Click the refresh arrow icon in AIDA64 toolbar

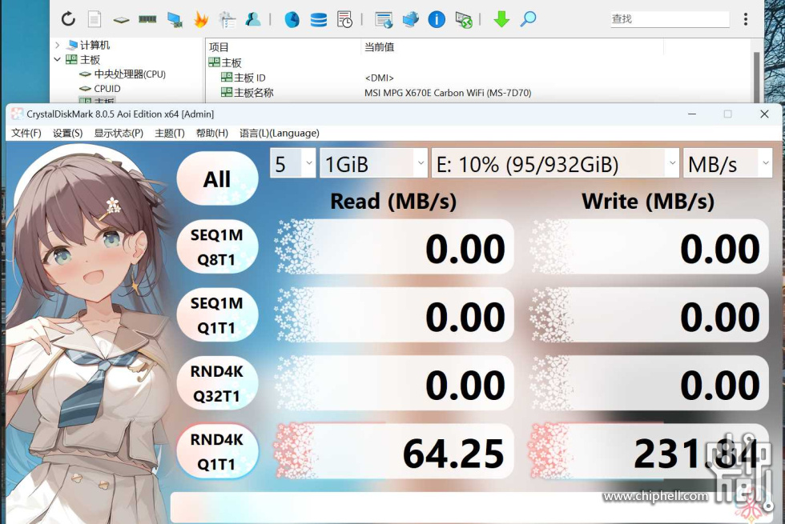(68, 19)
